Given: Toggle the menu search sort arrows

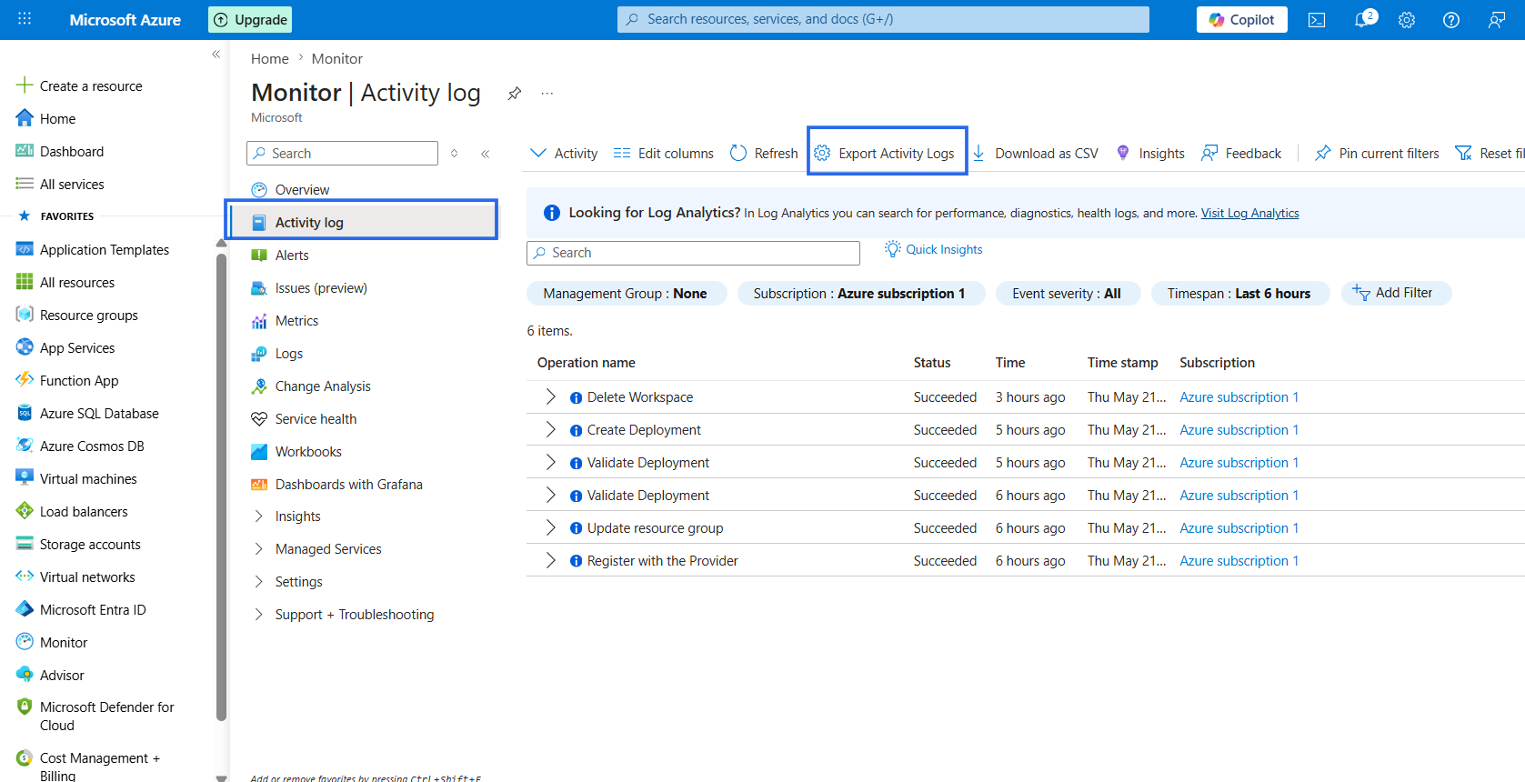Looking at the screenshot, I should coord(455,154).
